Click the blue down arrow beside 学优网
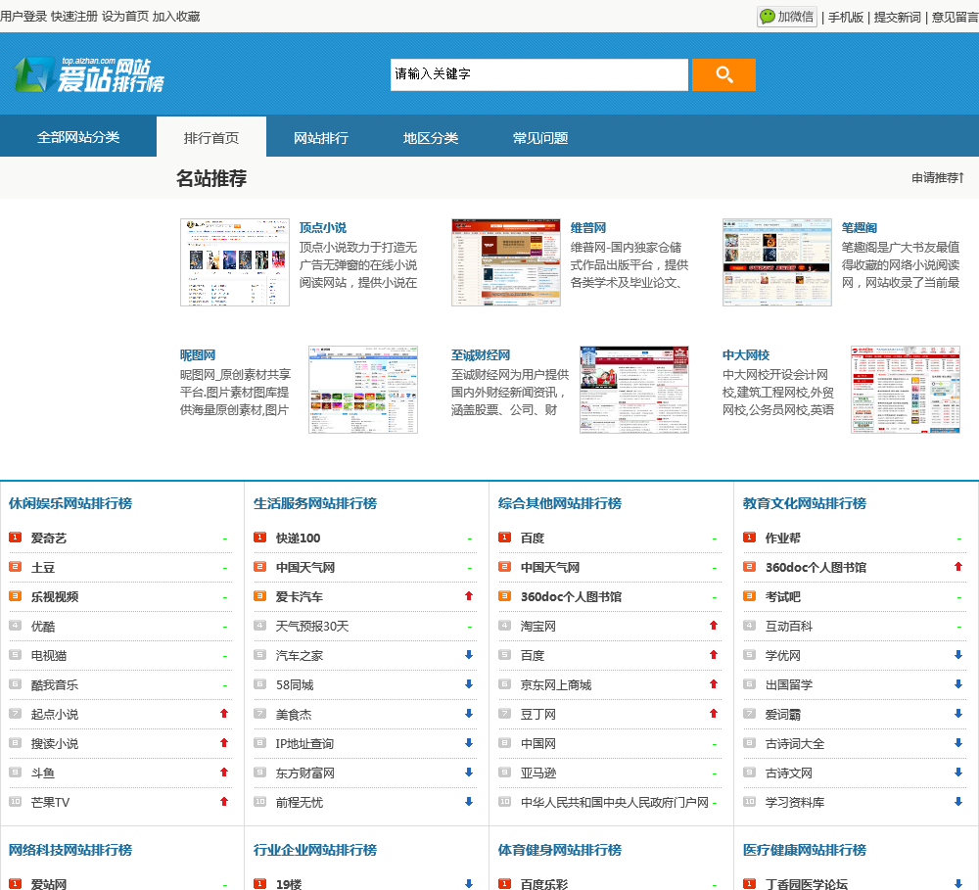Image resolution: width=979 pixels, height=890 pixels. [x=958, y=655]
